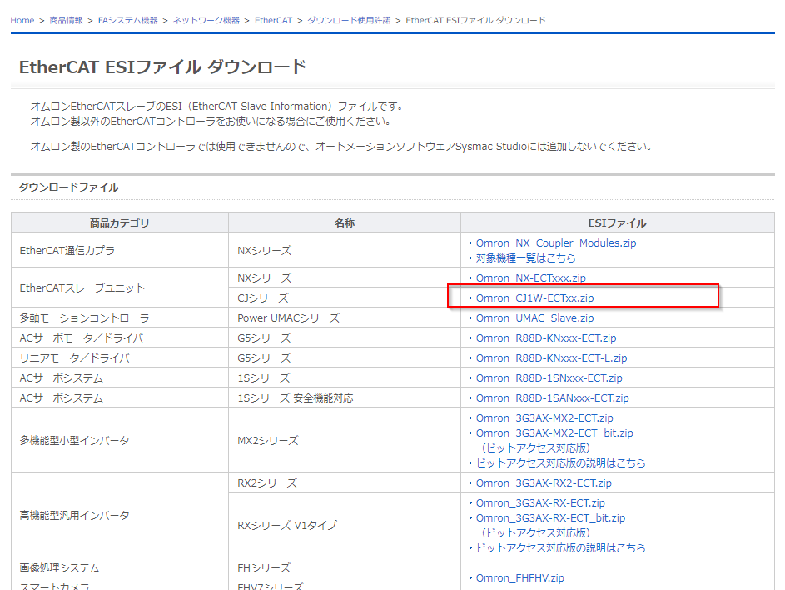Download Omron_R88D-1SNxxx-ECT.zip
The image size is (785, 590).
tap(549, 378)
